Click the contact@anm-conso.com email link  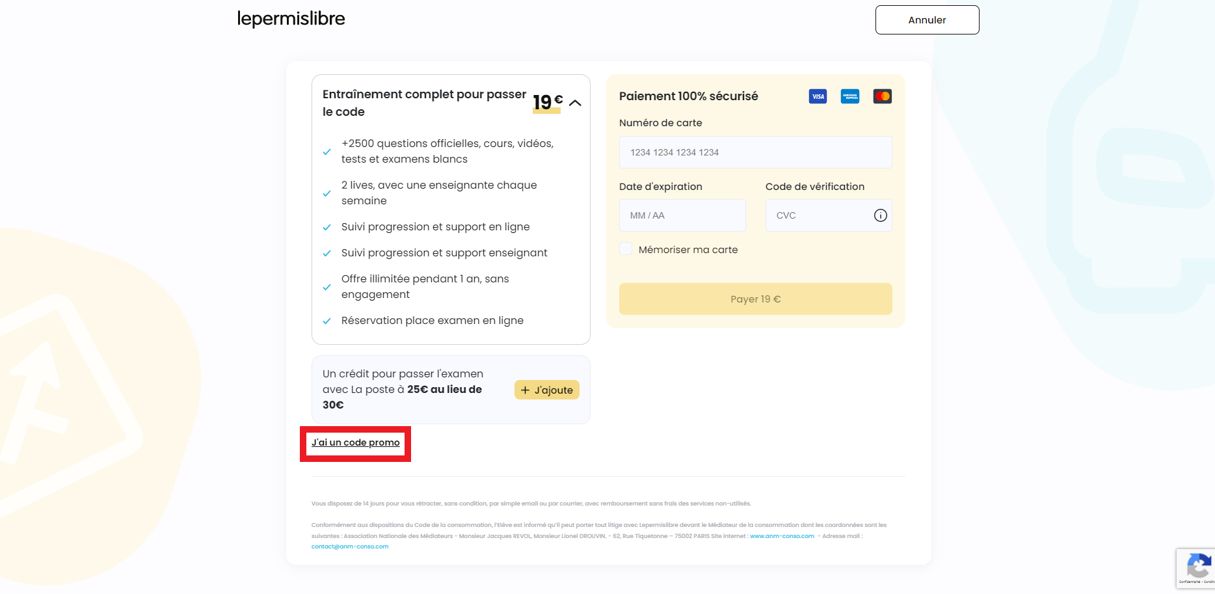[x=350, y=547]
